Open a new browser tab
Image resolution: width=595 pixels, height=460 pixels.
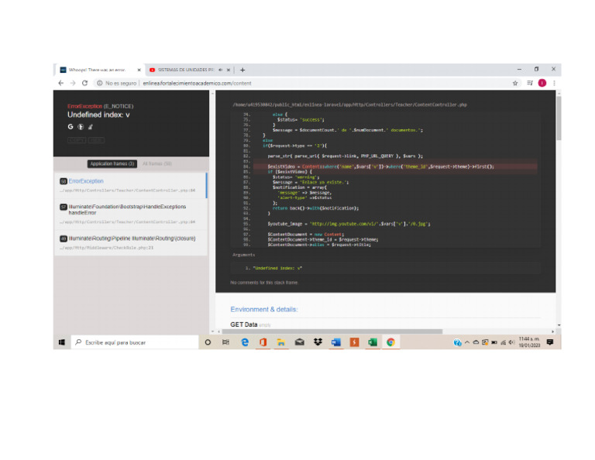[x=242, y=70]
